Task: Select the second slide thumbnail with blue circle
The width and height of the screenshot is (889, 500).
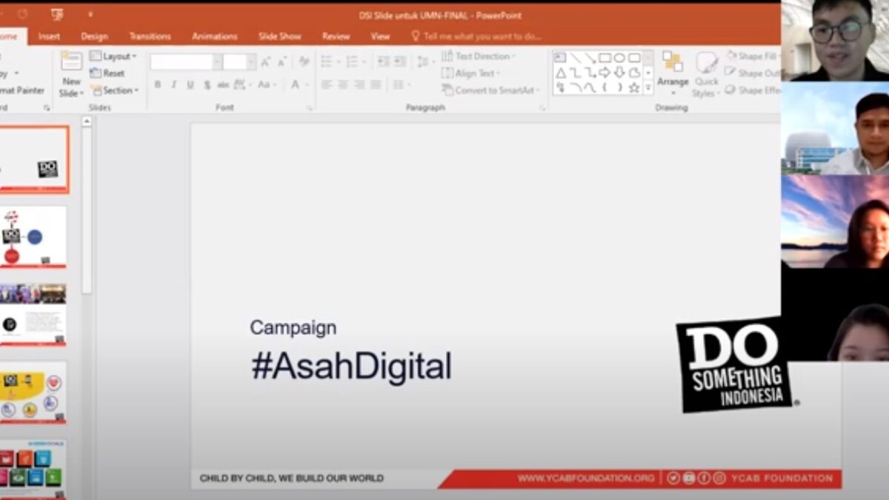Action: click(33, 236)
